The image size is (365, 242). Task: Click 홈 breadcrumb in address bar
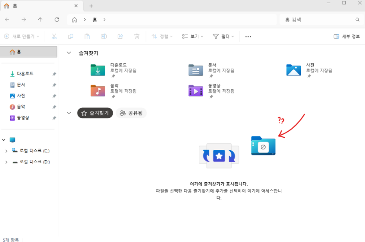[95, 20]
